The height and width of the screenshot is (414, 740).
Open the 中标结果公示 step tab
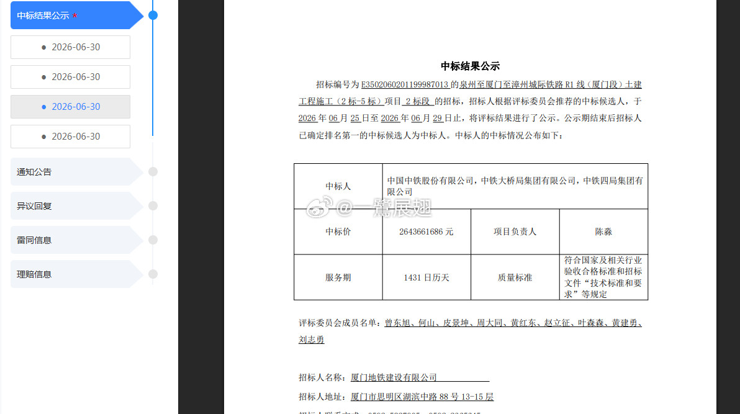point(76,15)
